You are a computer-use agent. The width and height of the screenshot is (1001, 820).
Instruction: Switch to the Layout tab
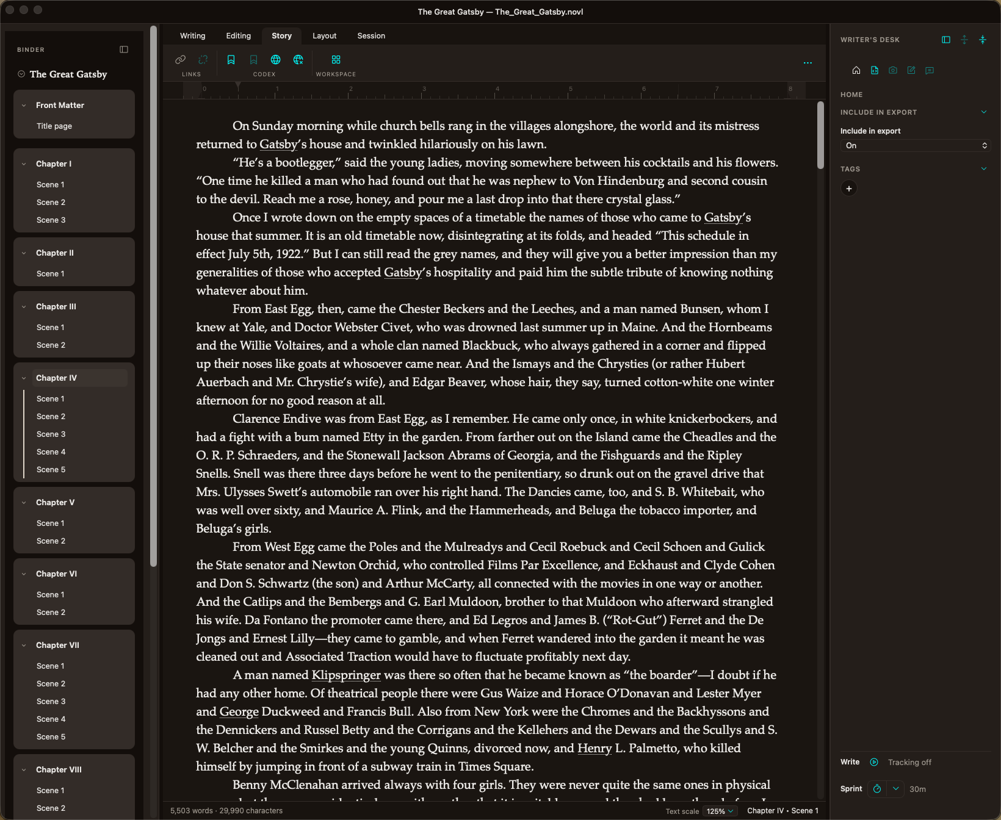[x=325, y=36]
